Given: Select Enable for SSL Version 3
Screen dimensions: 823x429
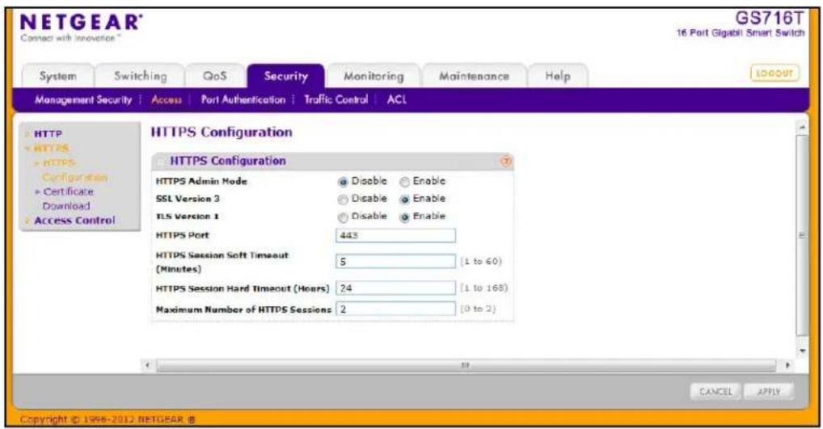Looking at the screenshot, I should coord(404,200).
